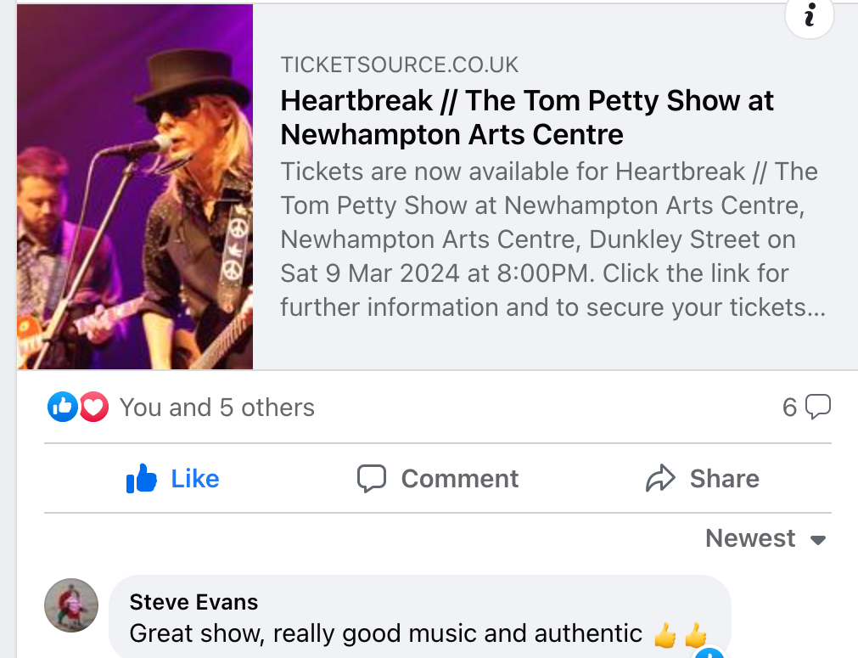The image size is (858, 658).
Task: Click the comment count number 6
Action: (790, 408)
